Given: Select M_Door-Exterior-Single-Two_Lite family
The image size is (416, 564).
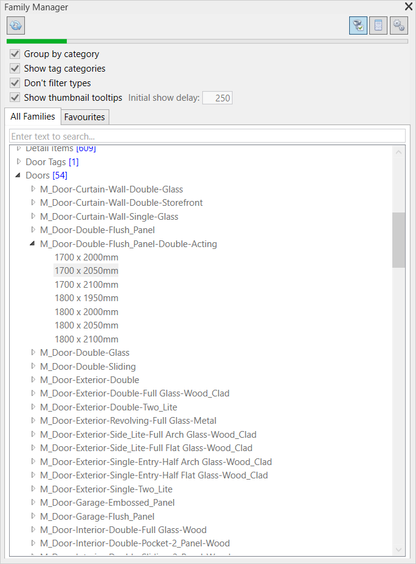Looking at the screenshot, I should [x=106, y=489].
